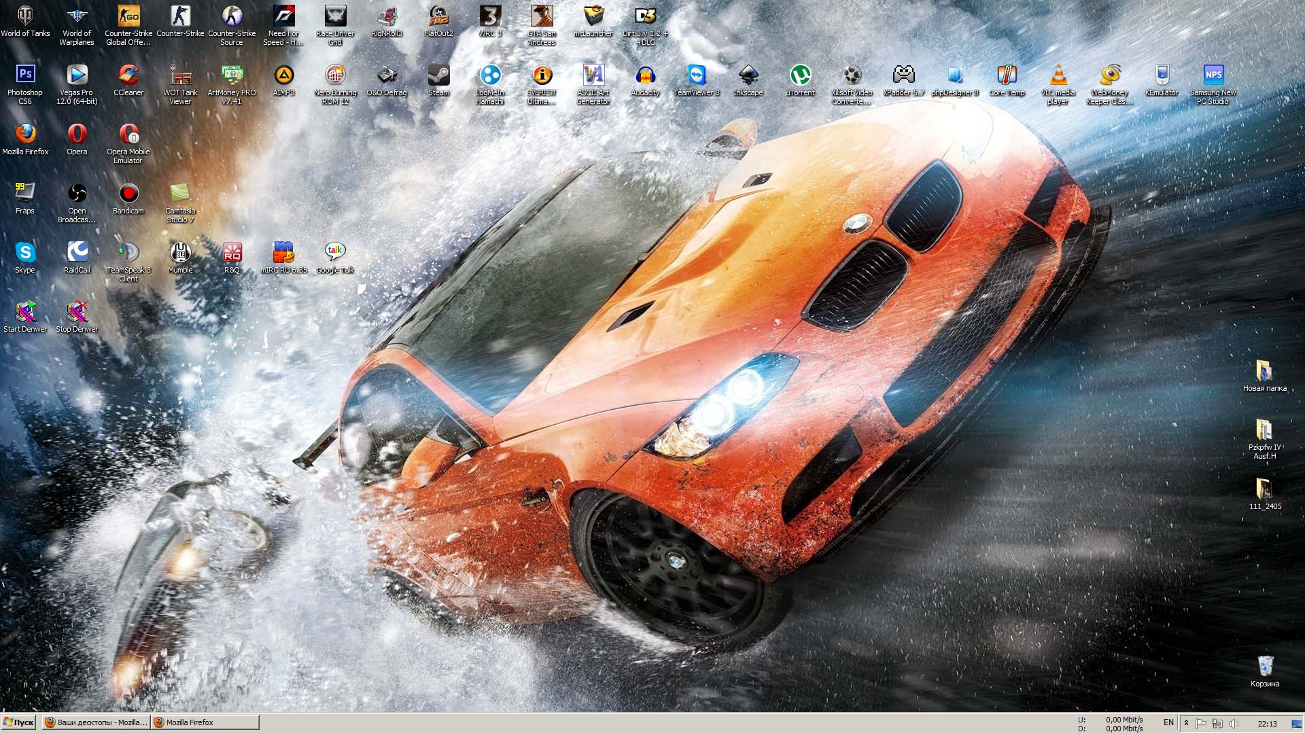Click the Audacity desktop icon
Viewport: 1305px width, 734px height.
tap(645, 75)
